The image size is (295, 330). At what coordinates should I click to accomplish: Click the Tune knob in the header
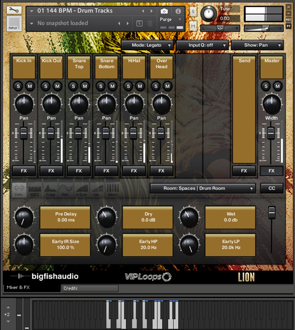click(x=209, y=14)
